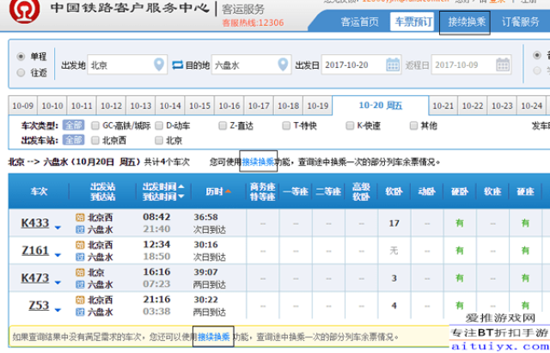Select 单程 one-way radio button

(x=21, y=57)
